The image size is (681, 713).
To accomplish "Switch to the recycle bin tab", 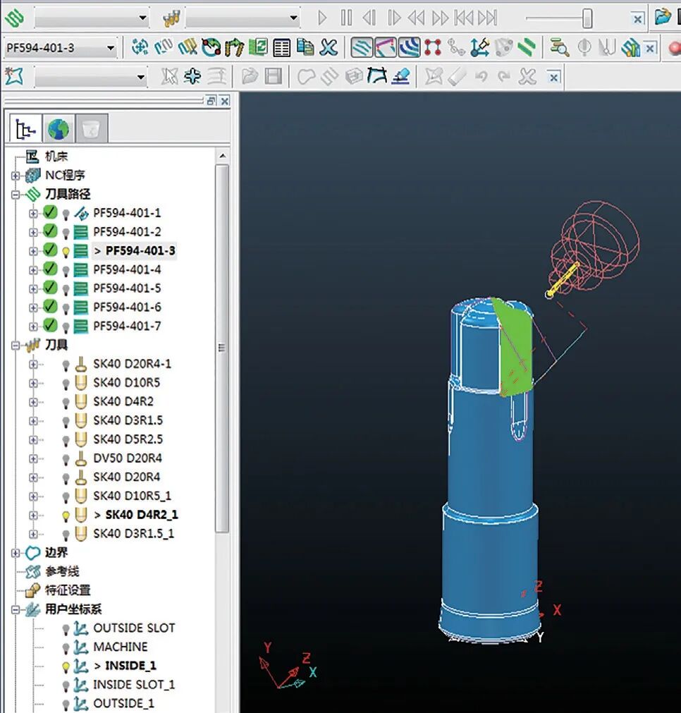I will click(x=92, y=129).
